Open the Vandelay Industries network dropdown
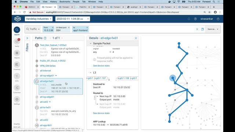Image resolution: width=235 pixels, height=132 pixels. 39,19
